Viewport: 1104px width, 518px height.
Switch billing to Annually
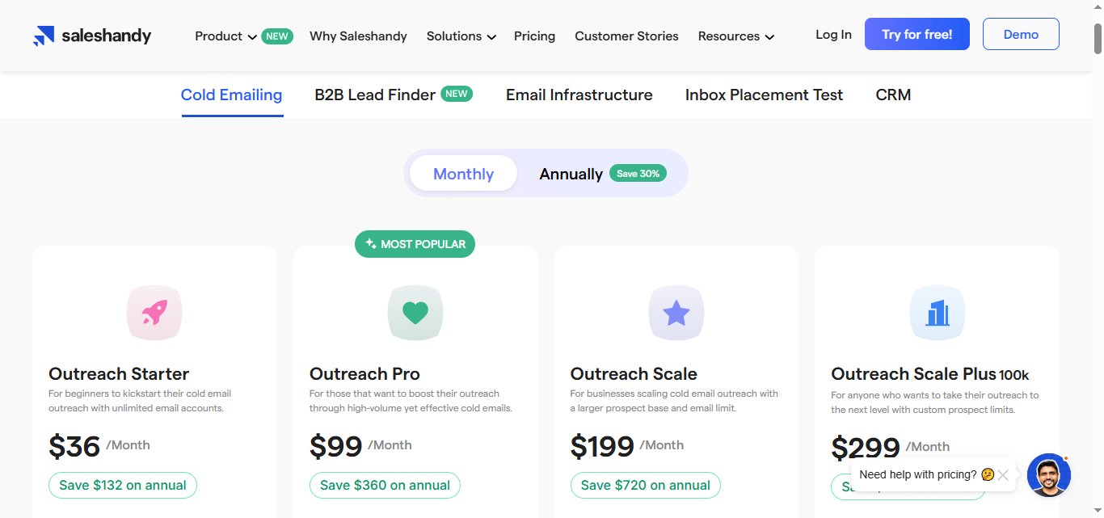pos(571,173)
